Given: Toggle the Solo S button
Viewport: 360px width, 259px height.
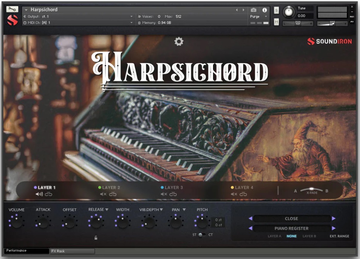Looking at the screenshot, I should tap(276, 10).
